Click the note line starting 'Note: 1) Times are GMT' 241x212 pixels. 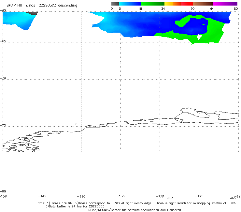(137, 203)
